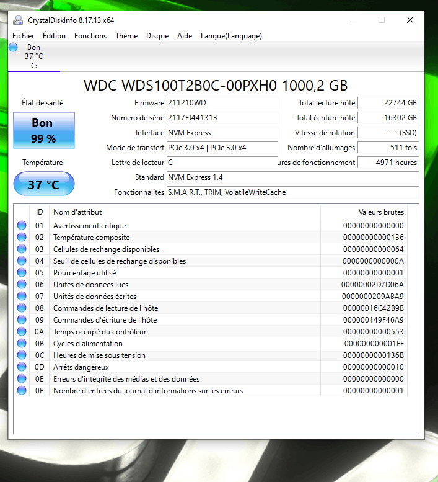Click raw value 0000000209ABA9
438x482 pixels.
coord(372,297)
